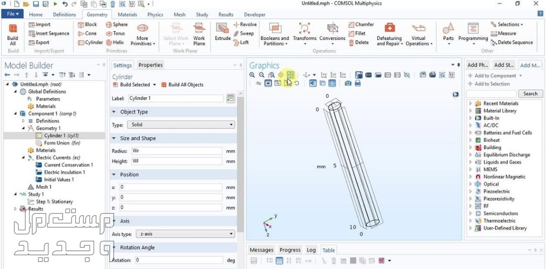
Task: Insert a Work Plane
Action: pos(199,35)
